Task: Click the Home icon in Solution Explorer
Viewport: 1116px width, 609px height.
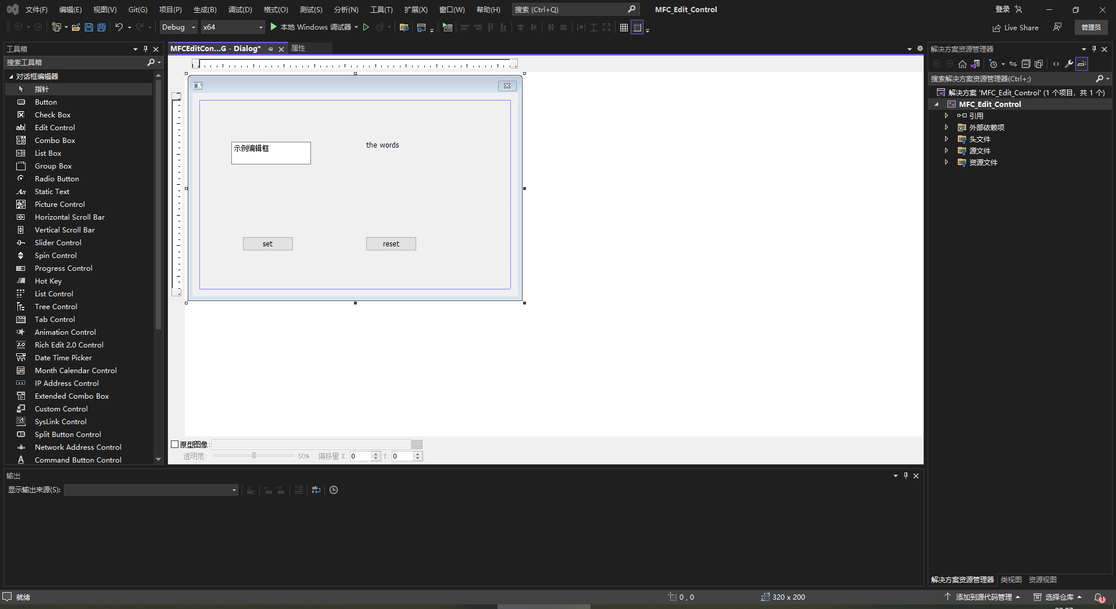Action: (963, 64)
